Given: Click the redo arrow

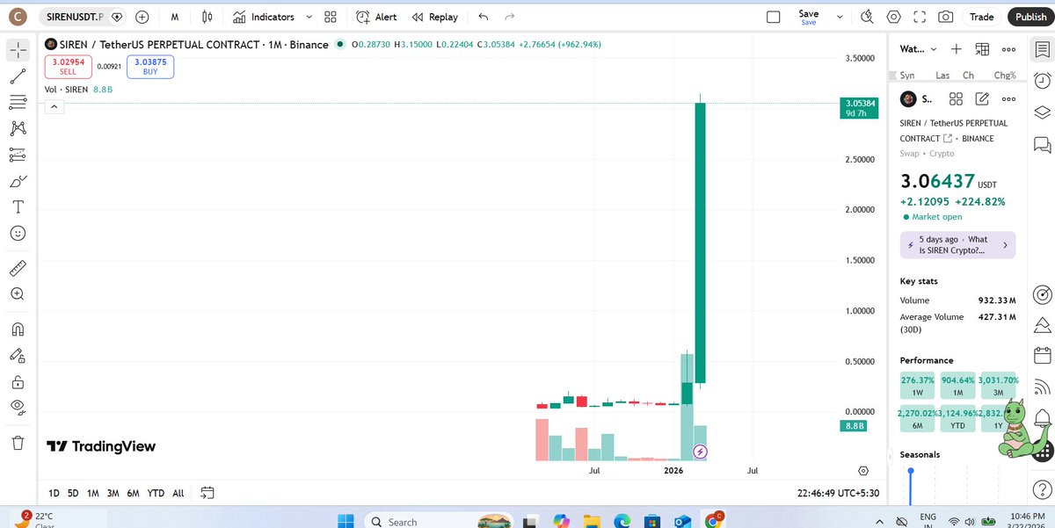Looking at the screenshot, I should coord(509,17).
